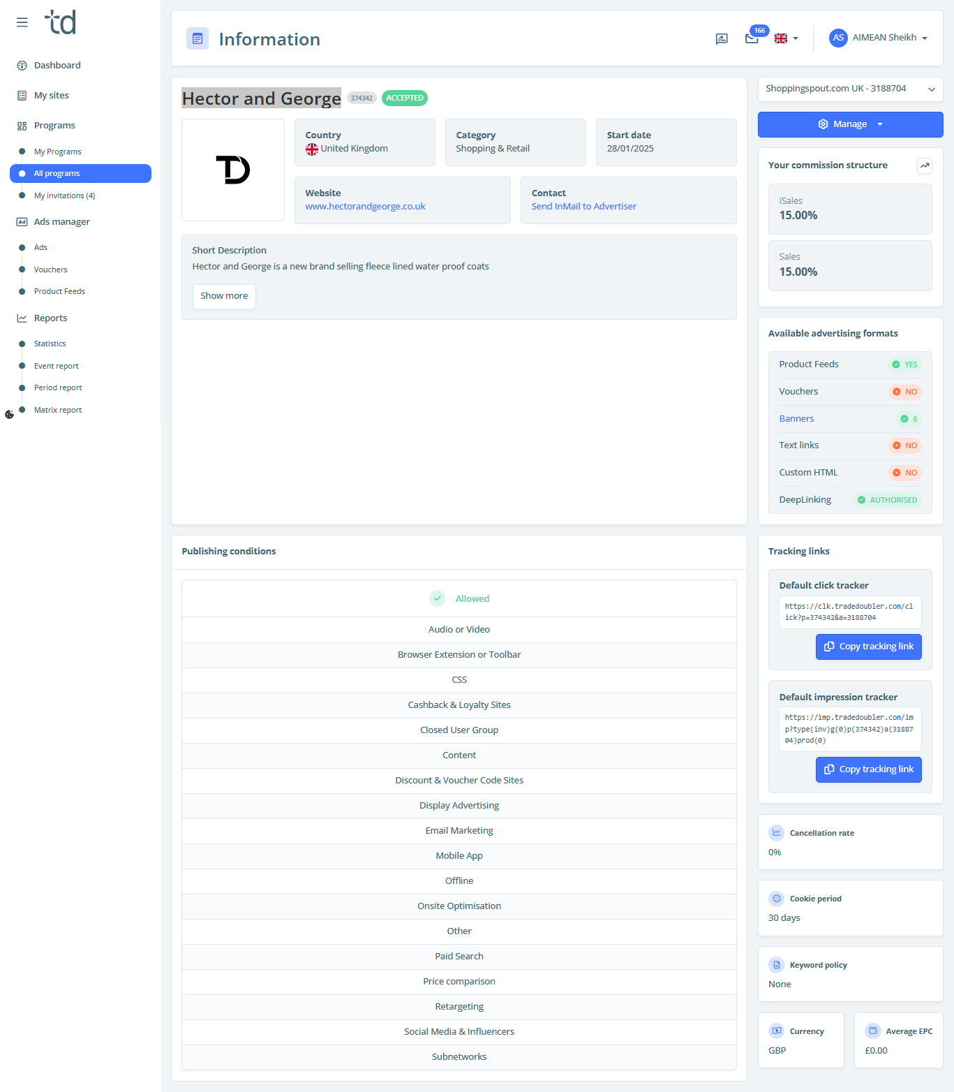Image resolution: width=954 pixels, height=1092 pixels.
Task: Open the language flag dropdown
Action: (787, 38)
